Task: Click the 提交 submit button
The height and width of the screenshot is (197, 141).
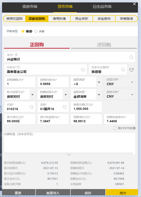Action: 122,193
